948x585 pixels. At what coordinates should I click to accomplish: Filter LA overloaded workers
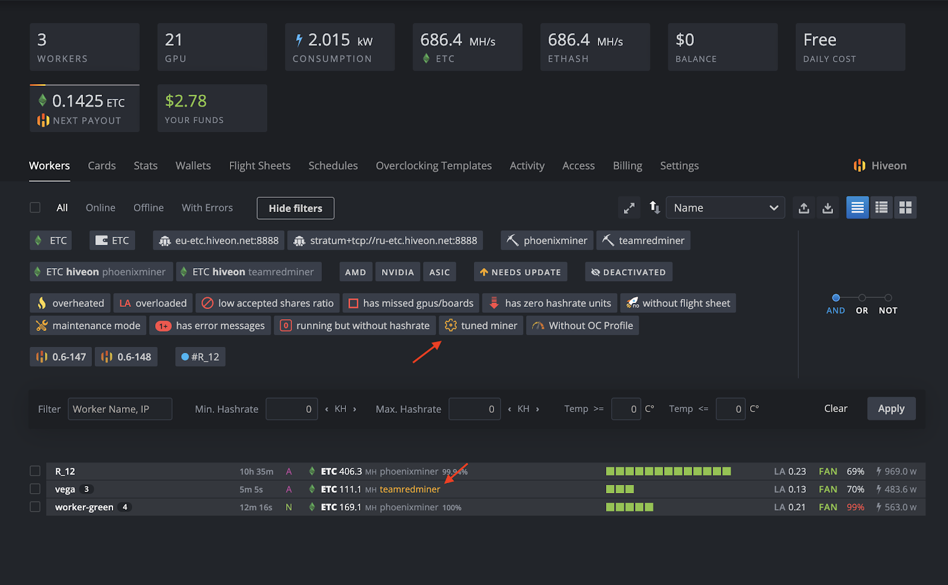click(153, 303)
